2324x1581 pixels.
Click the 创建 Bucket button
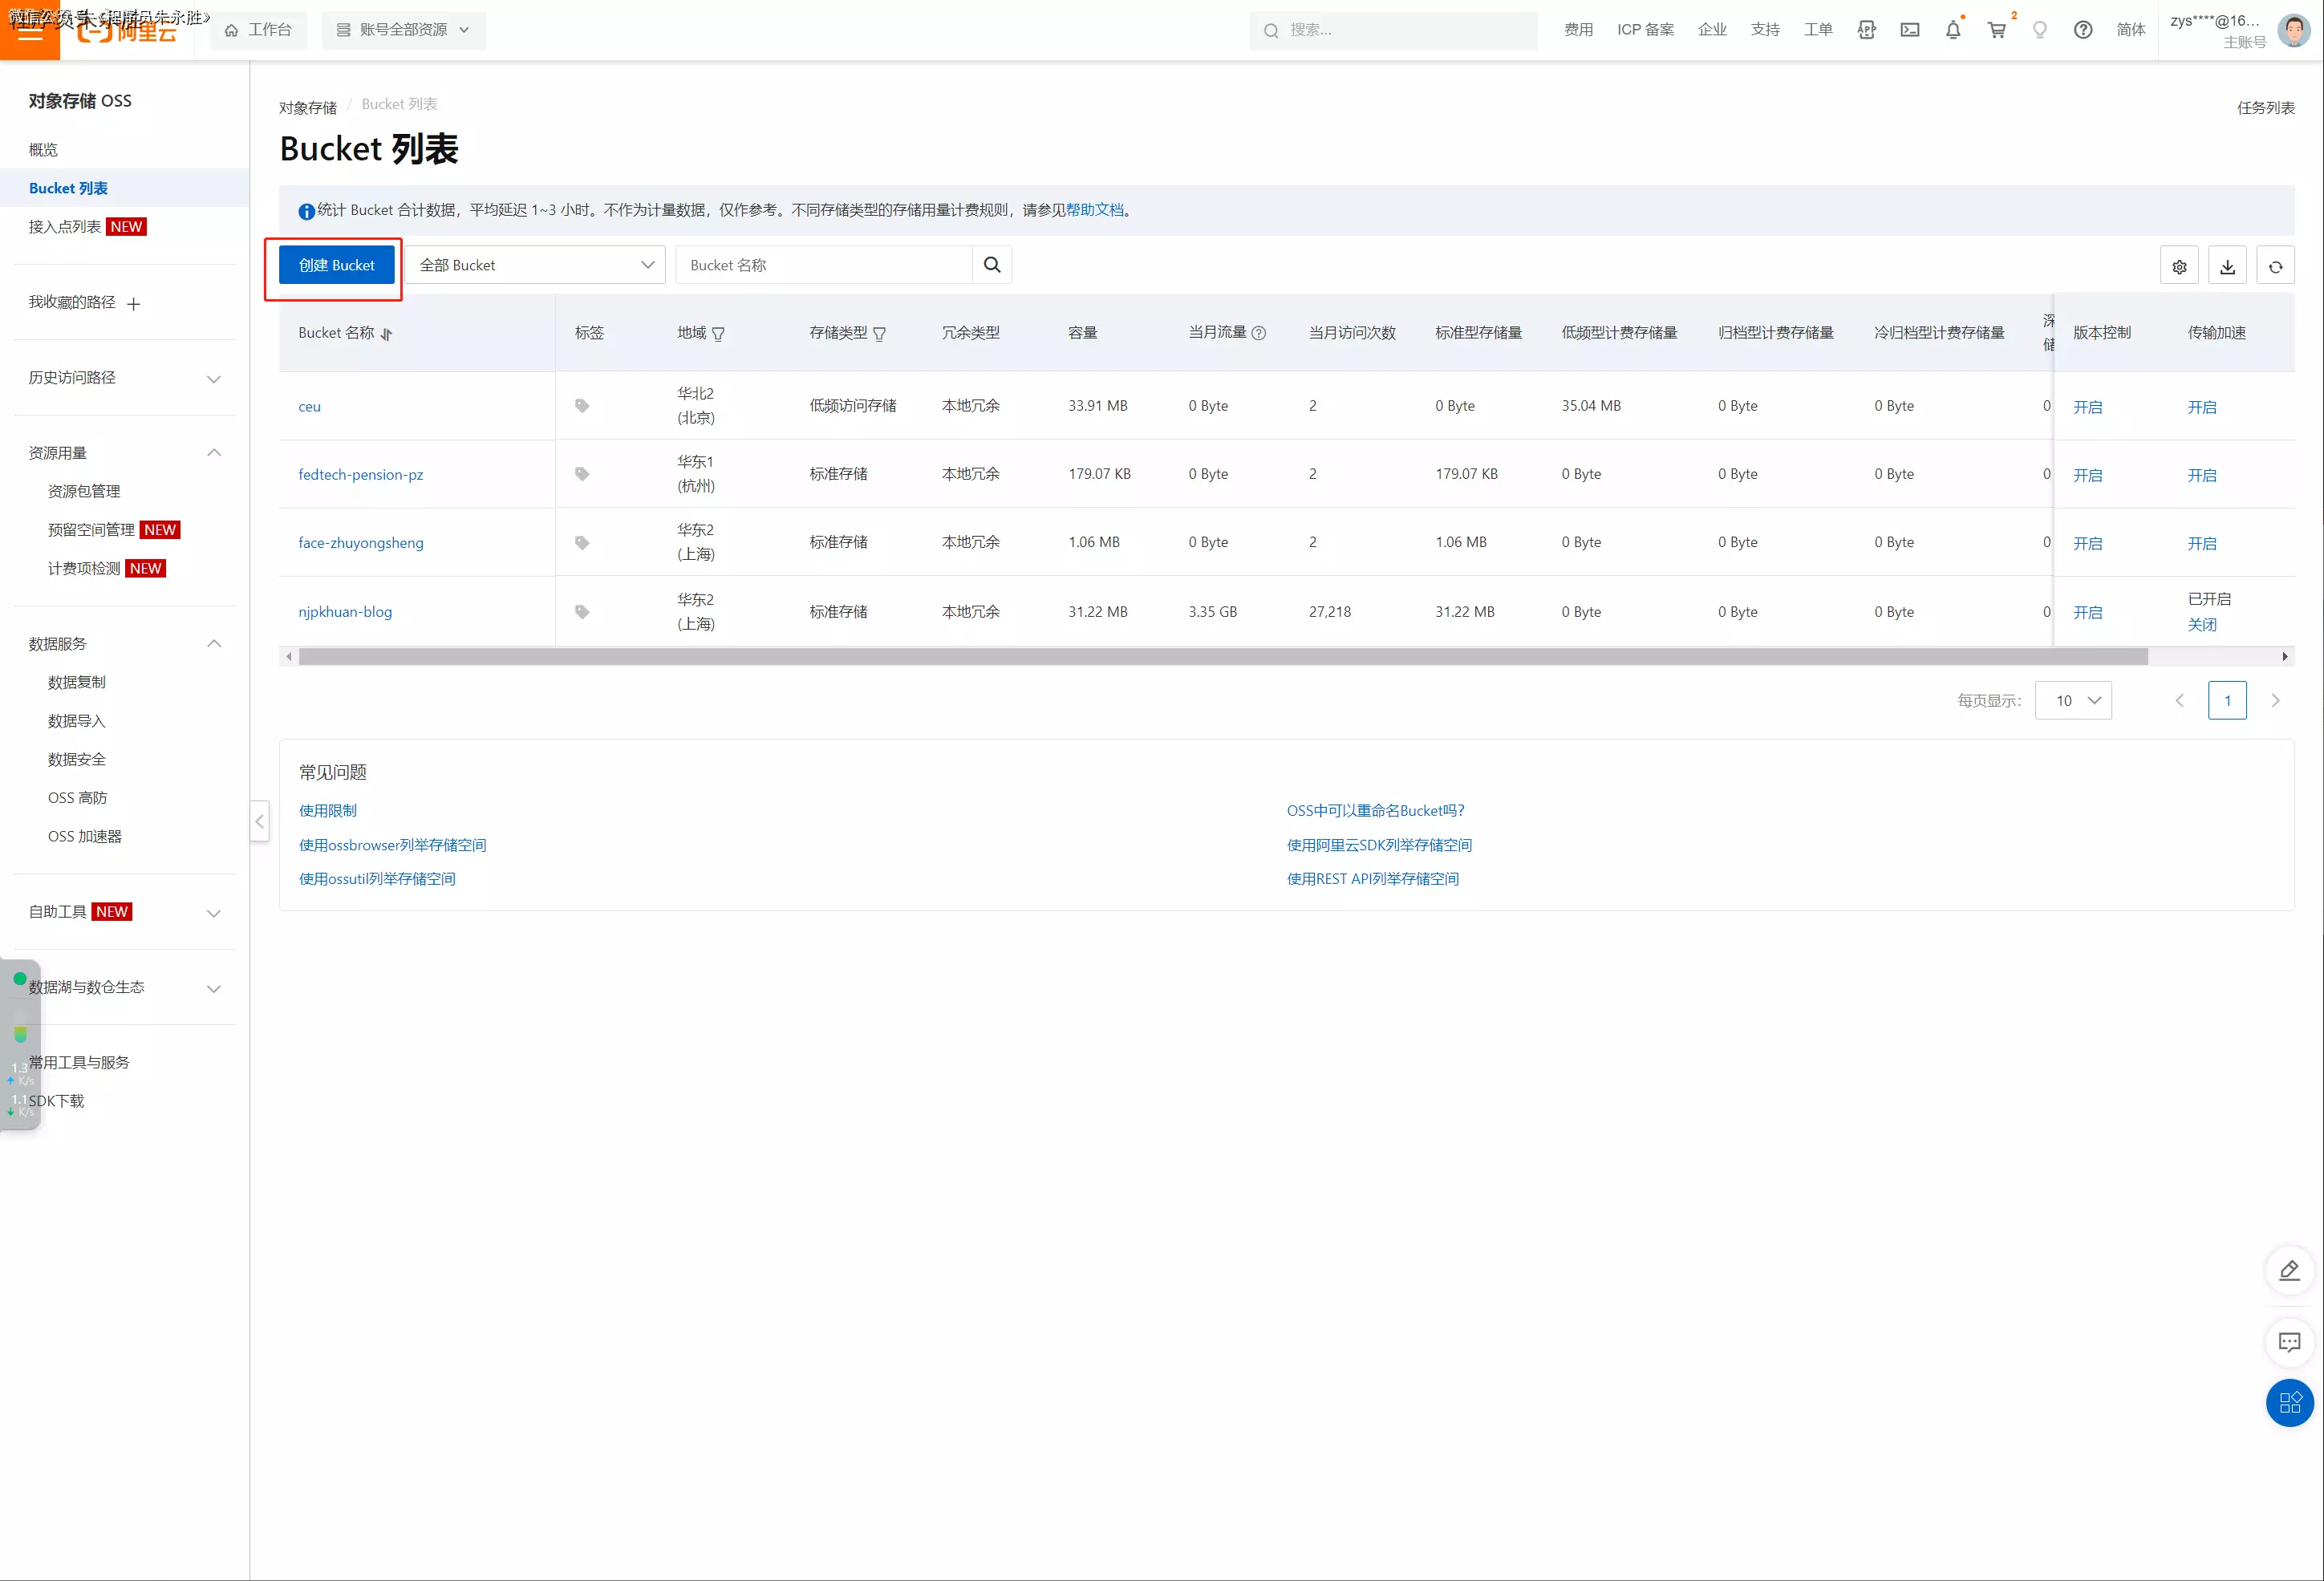click(x=336, y=265)
